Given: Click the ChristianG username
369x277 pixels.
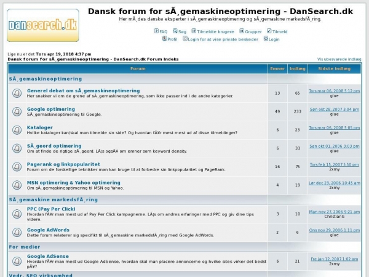Looking at the screenshot, I should tap(334, 217).
